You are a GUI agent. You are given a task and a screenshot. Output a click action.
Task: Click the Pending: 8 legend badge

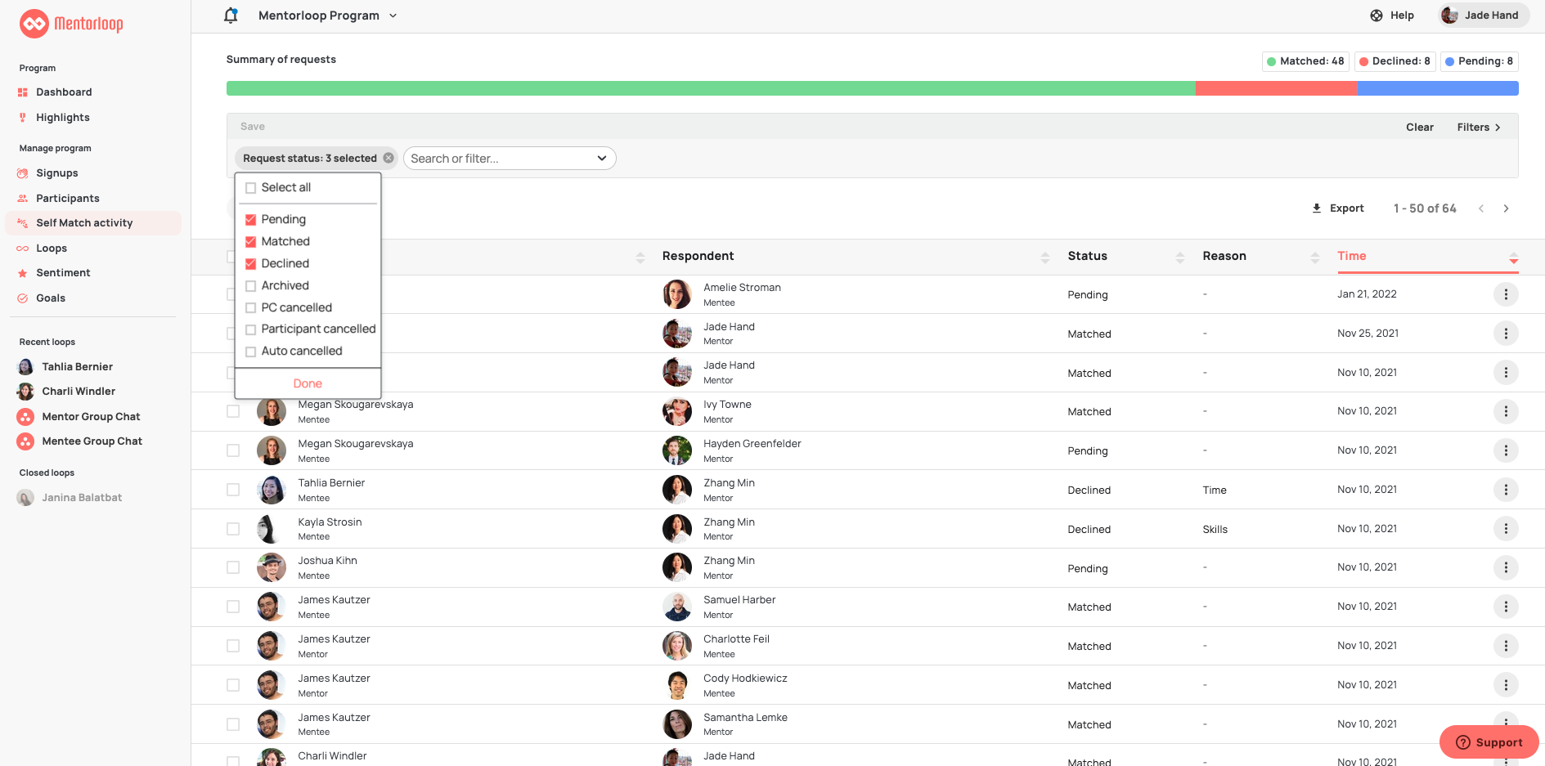pyautogui.click(x=1480, y=61)
